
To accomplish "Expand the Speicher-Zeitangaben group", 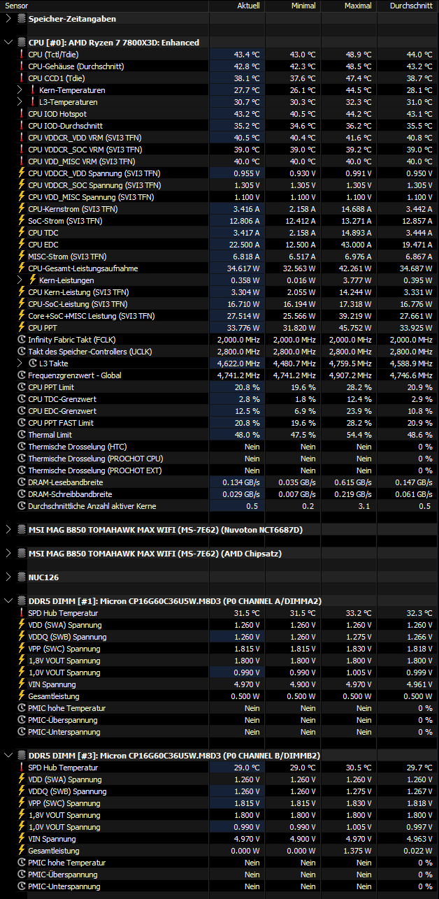I will tap(8, 19).
